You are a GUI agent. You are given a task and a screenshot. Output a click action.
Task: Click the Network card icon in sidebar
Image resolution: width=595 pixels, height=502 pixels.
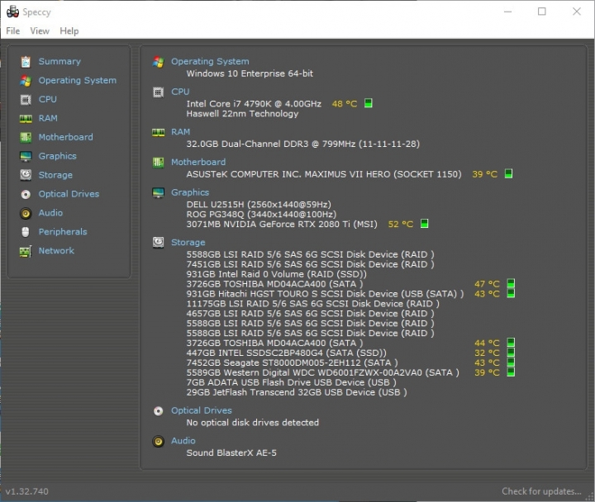(x=26, y=251)
